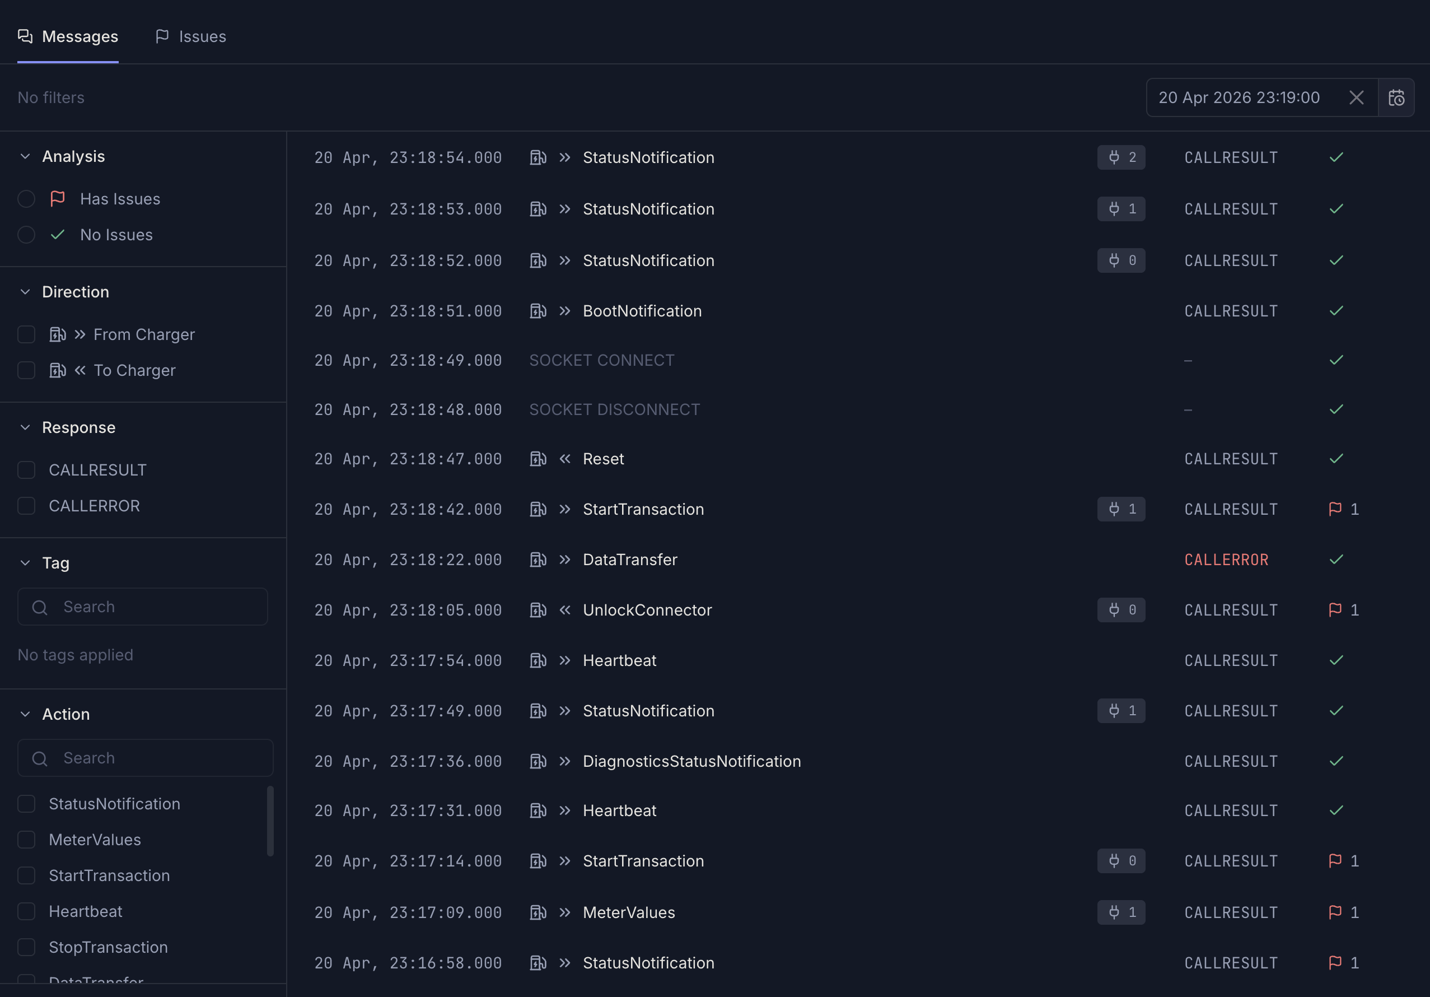1430x997 pixels.
Task: Click the search icon in the Tag field
Action: tap(40, 608)
